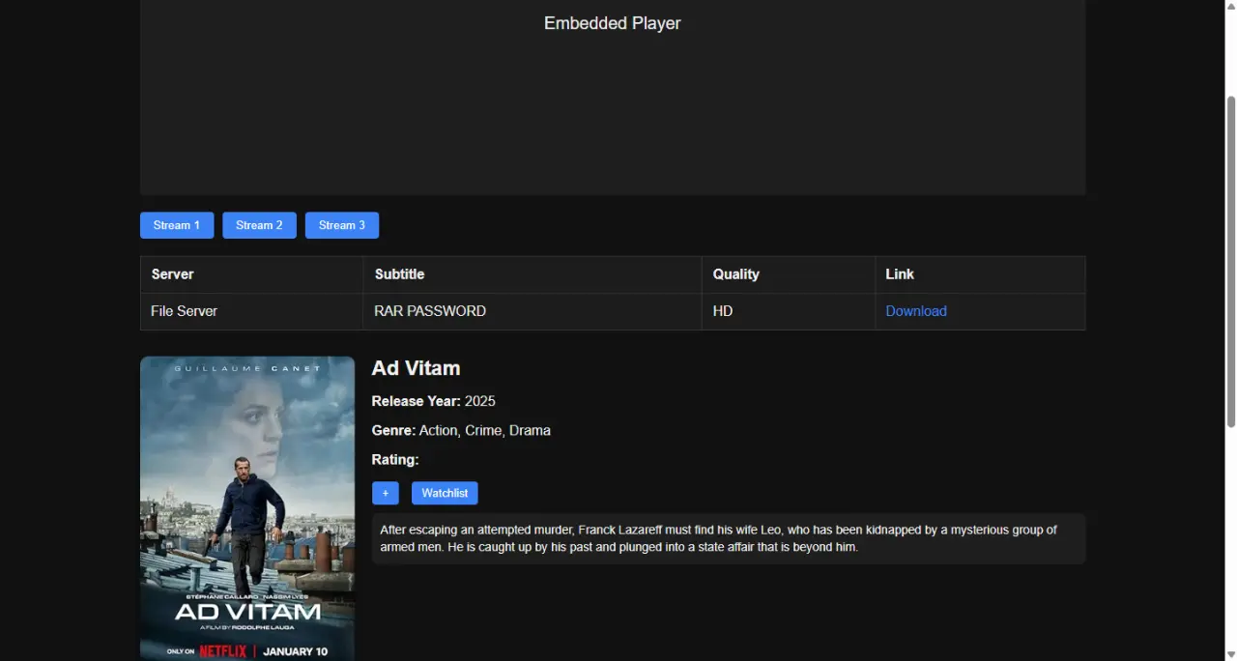1237x661 pixels.
Task: Add movie to Watchlist
Action: coord(445,493)
